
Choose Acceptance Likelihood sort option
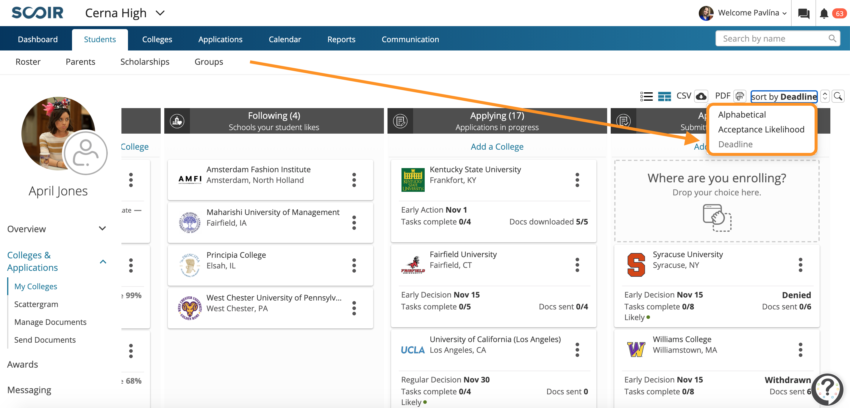(761, 129)
